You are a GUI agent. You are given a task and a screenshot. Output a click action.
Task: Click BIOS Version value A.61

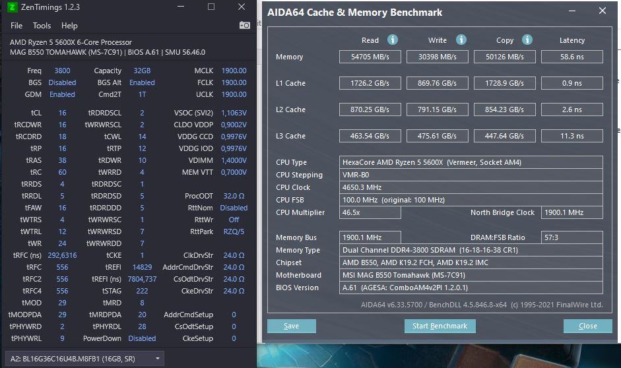click(471, 288)
